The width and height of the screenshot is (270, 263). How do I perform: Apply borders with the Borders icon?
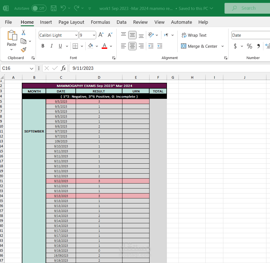click(75, 46)
